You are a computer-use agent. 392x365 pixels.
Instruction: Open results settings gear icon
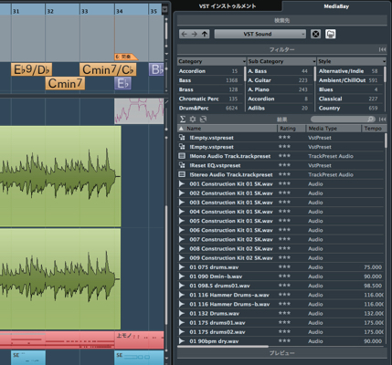[193, 120]
